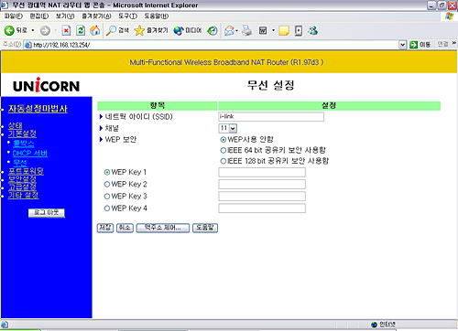This screenshot has width=458, height=331.
Task: Click the Mail envelope toolbar icon
Action: (x=229, y=30)
